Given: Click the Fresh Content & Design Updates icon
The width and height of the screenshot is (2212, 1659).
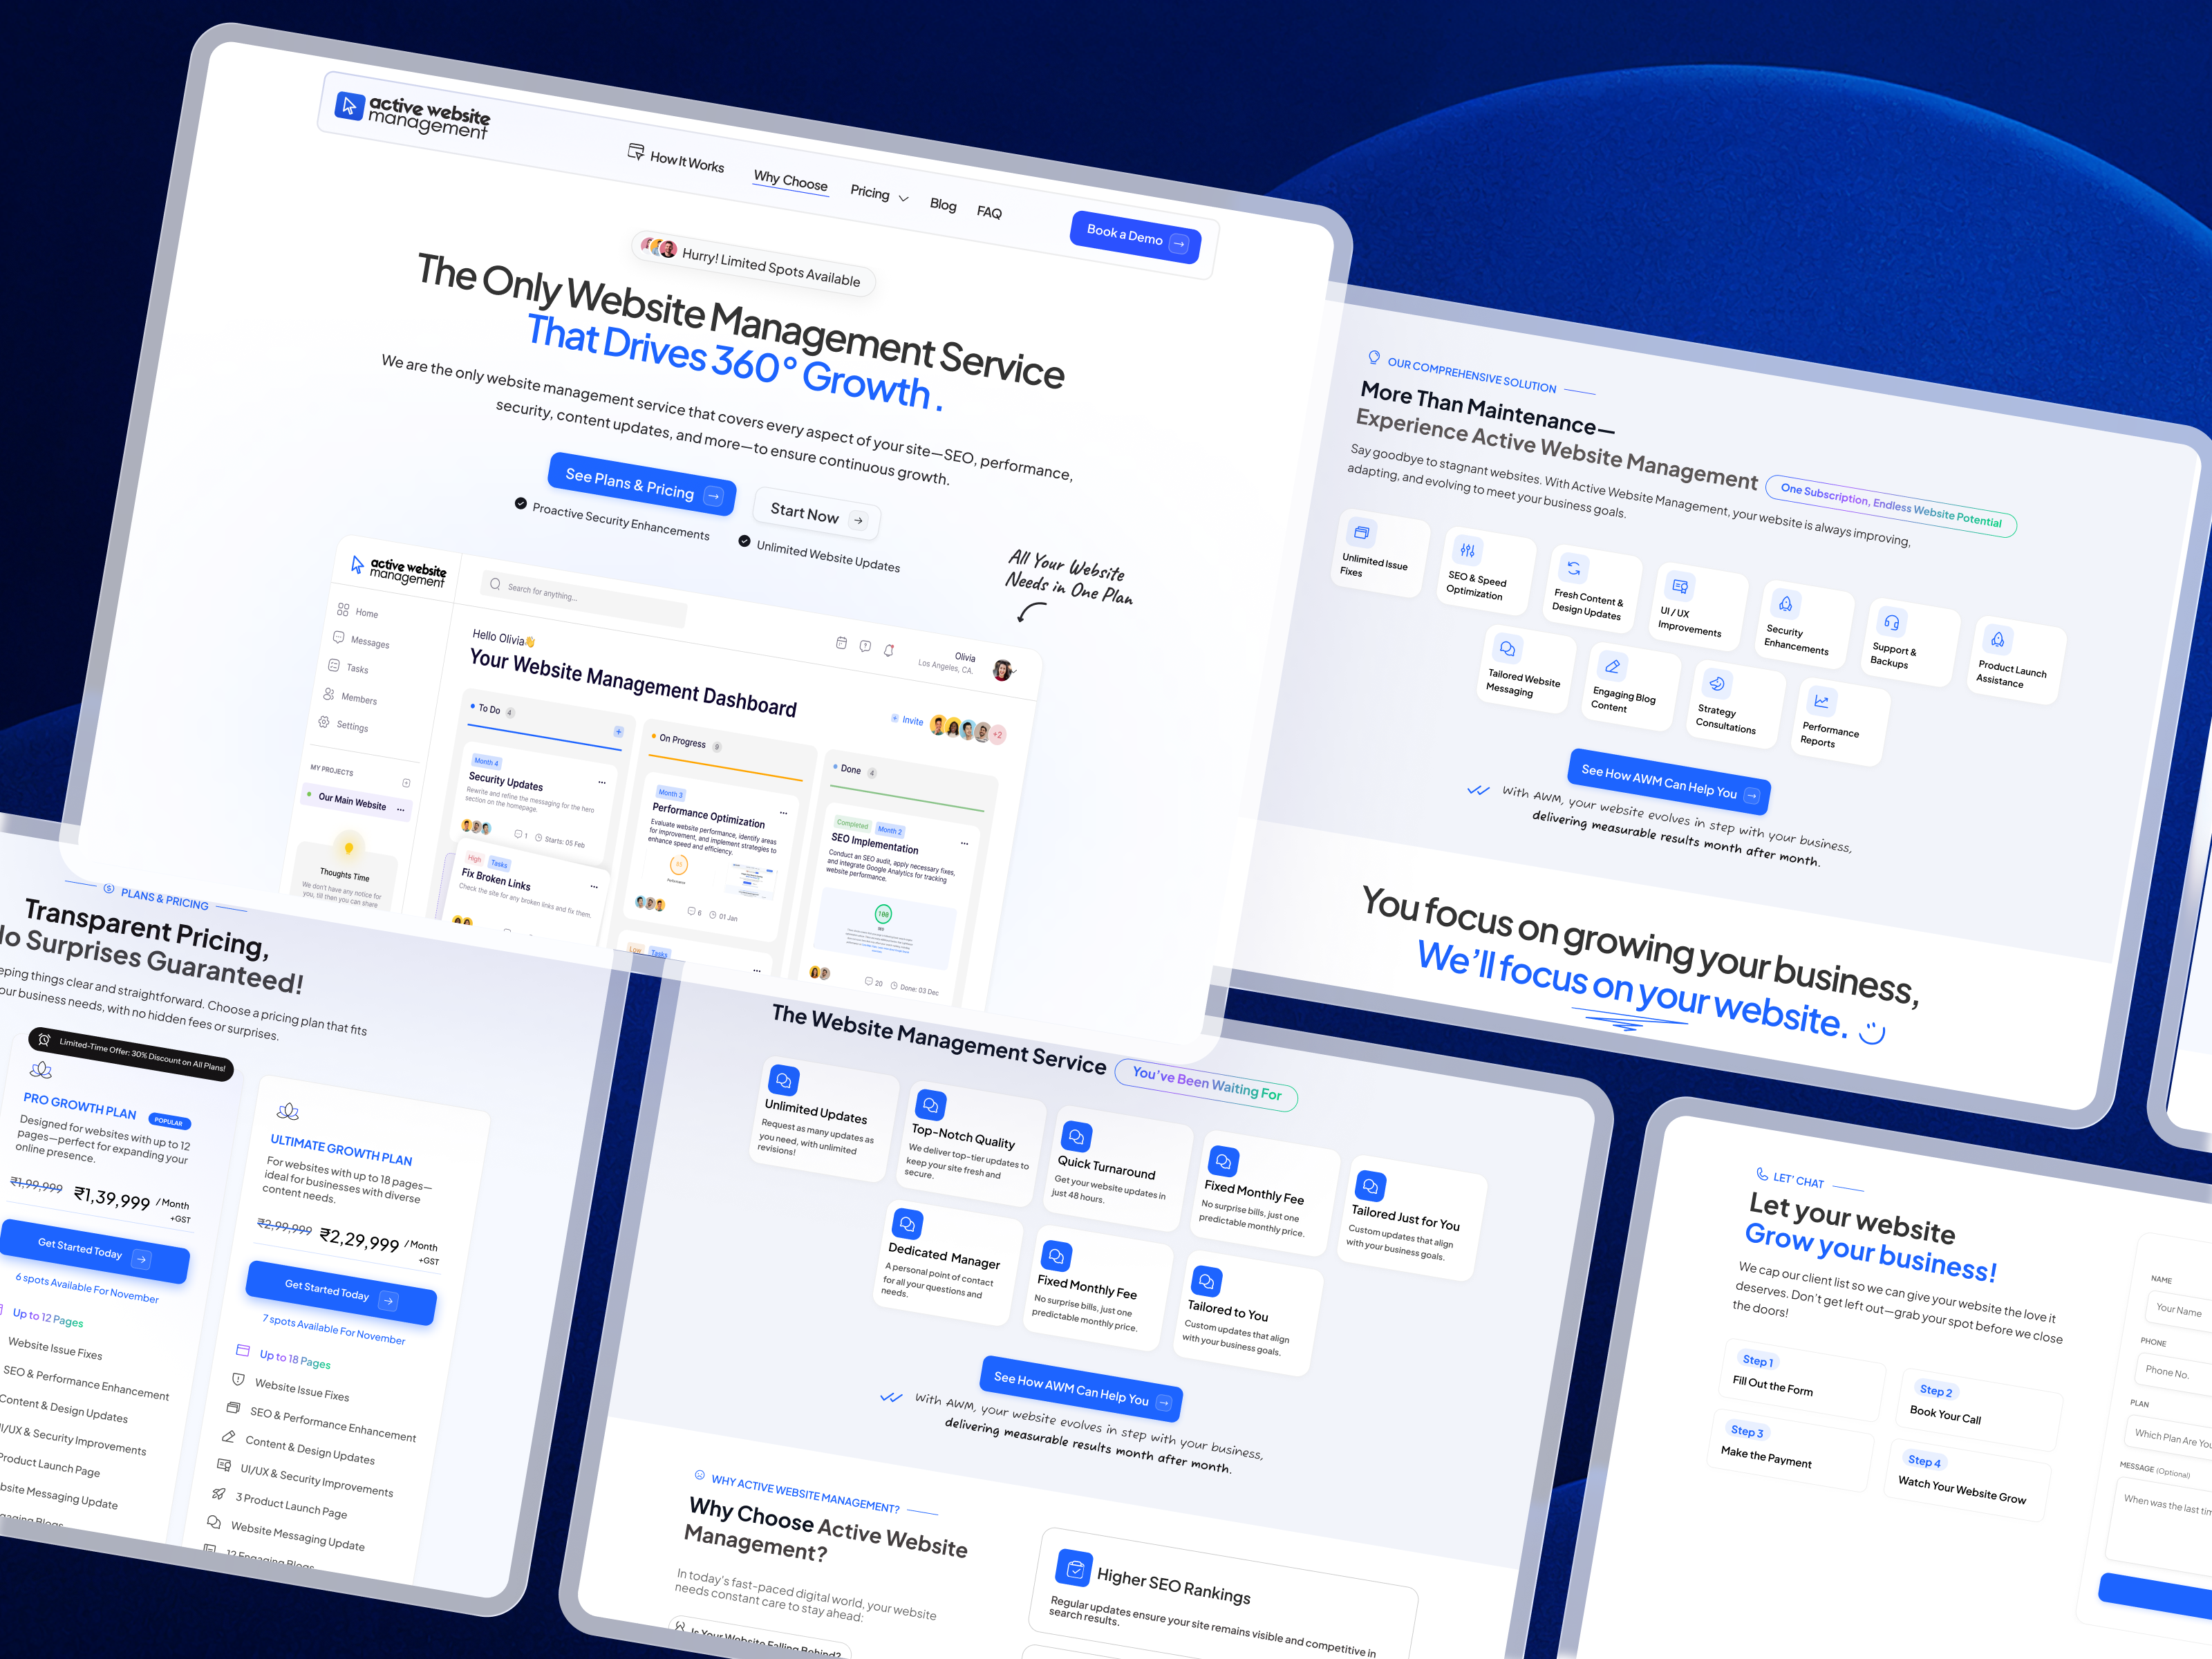Looking at the screenshot, I should pos(1573,568).
